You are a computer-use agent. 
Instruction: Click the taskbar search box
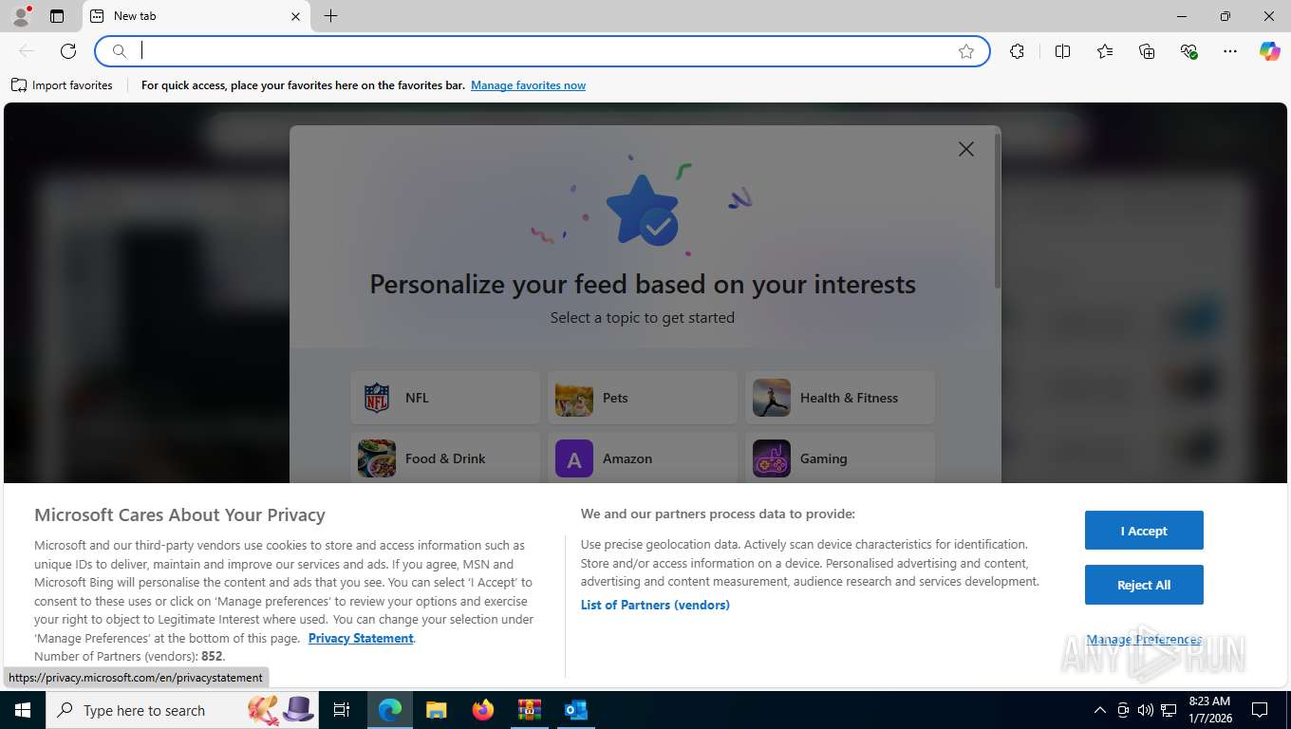tap(182, 710)
